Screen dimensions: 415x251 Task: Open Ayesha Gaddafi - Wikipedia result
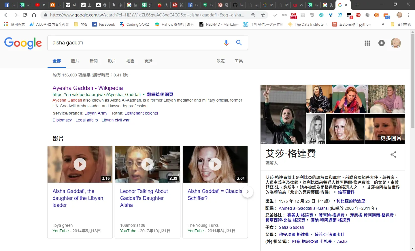click(x=88, y=88)
